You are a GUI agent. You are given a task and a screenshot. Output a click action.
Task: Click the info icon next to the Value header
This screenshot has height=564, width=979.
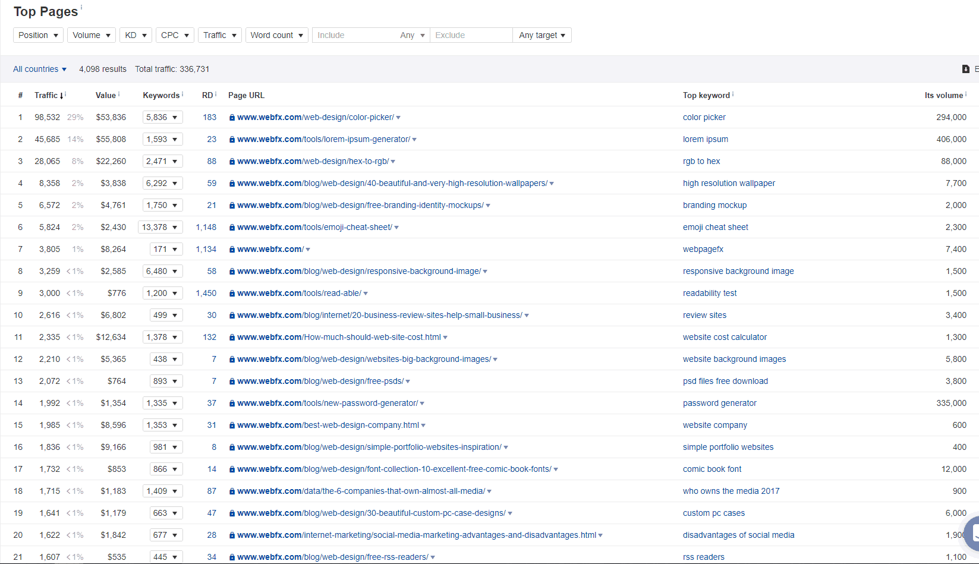click(119, 93)
